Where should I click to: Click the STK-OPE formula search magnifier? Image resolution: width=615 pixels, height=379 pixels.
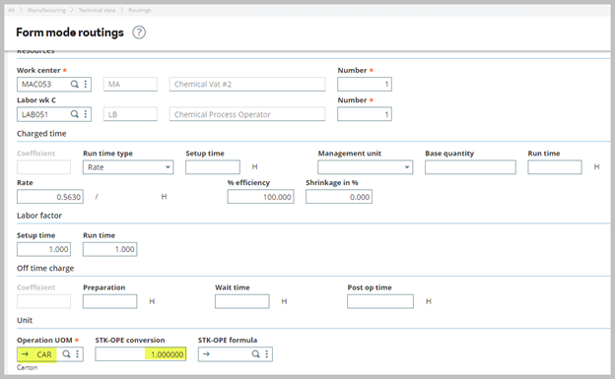255,354
